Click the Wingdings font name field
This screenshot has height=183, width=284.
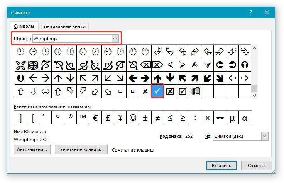(x=72, y=39)
